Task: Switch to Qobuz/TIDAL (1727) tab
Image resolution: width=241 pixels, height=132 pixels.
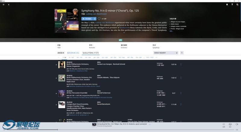Action: point(91,53)
